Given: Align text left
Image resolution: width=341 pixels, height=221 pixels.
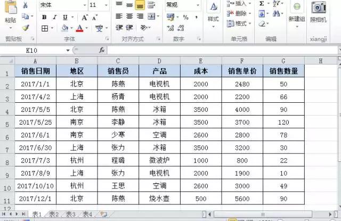Looking at the screenshot, I should (x=119, y=17).
